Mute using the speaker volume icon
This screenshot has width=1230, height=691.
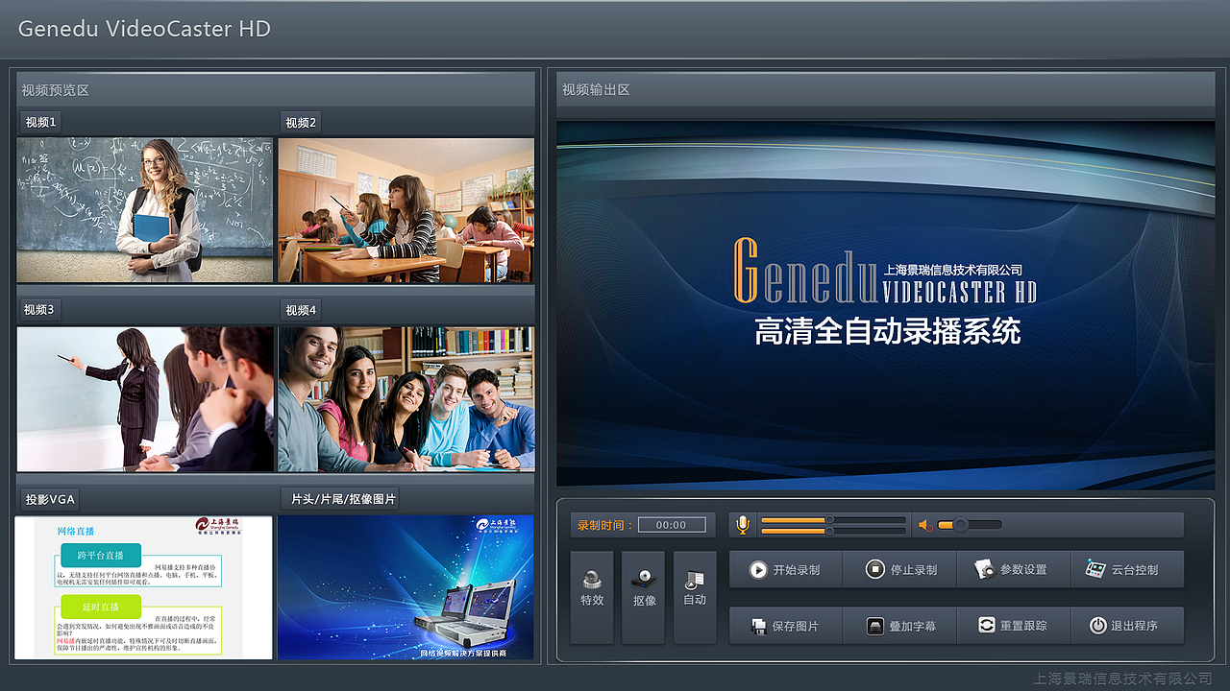[924, 525]
